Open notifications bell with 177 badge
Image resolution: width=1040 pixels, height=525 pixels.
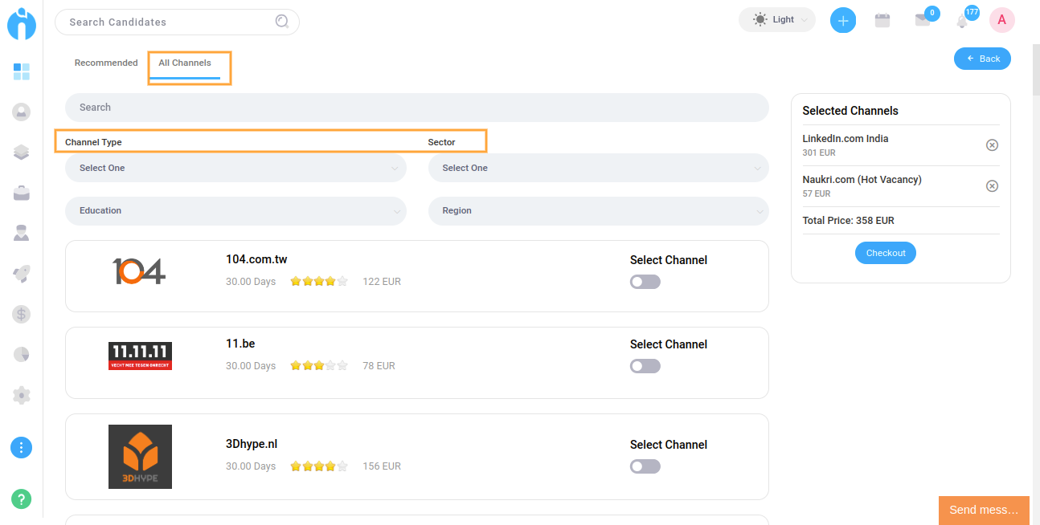[x=962, y=21]
